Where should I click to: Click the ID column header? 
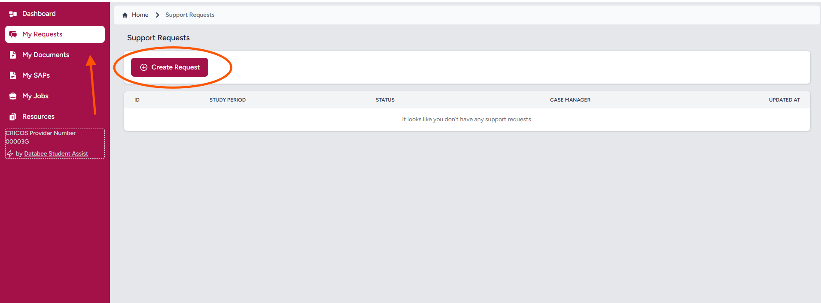137,100
